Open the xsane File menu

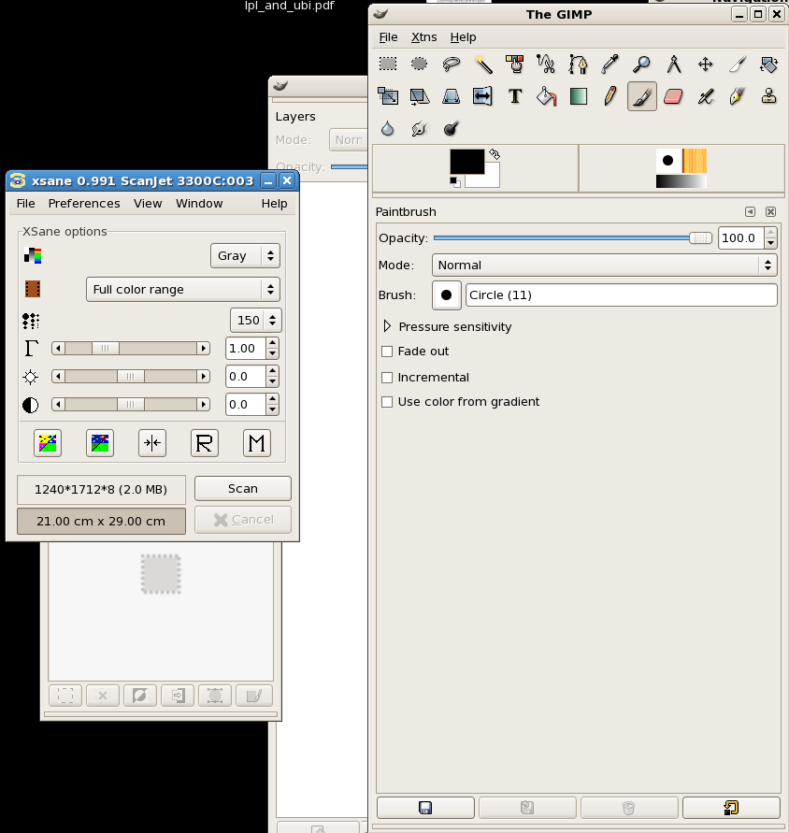tap(26, 204)
